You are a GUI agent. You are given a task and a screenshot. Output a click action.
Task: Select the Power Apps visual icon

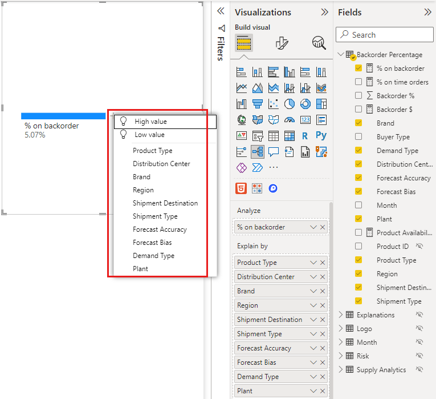[x=241, y=168]
